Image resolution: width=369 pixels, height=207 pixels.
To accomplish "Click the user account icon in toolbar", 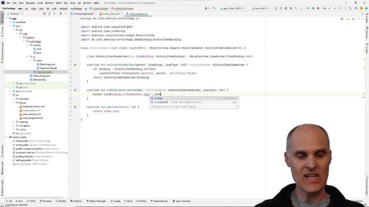I will click(206, 8).
